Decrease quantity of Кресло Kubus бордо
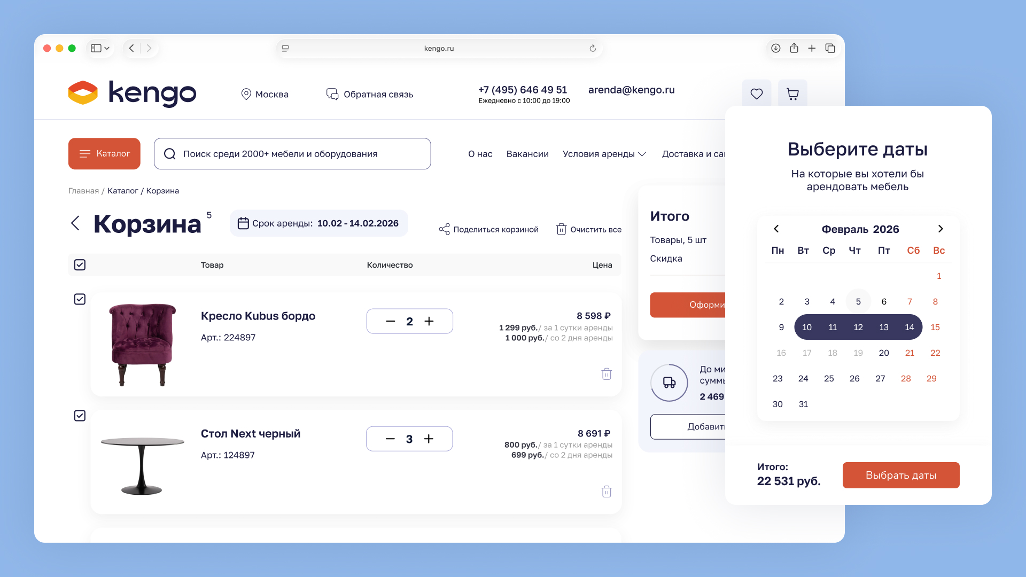 click(x=390, y=321)
